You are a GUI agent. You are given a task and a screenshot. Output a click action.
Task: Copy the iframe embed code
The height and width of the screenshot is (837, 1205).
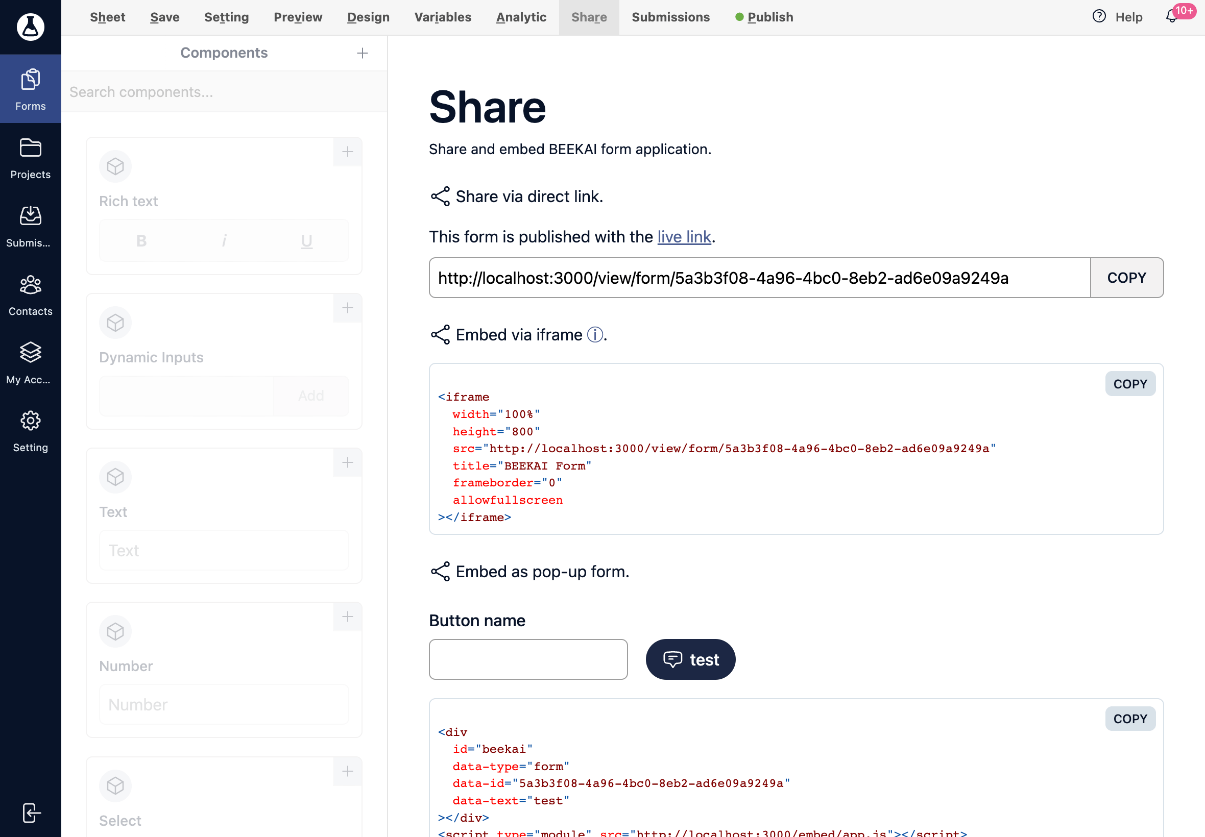(1130, 384)
